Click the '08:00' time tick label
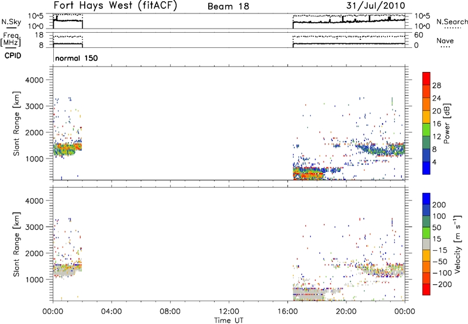Screen dimensions: 468x324 coord(170,312)
